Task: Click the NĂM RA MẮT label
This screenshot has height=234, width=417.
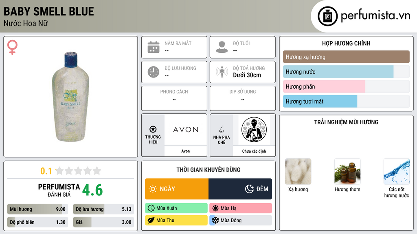Action: (x=178, y=43)
